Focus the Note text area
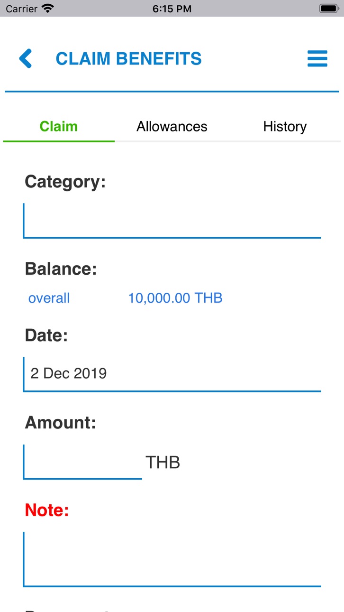The width and height of the screenshot is (344, 612). point(172,559)
